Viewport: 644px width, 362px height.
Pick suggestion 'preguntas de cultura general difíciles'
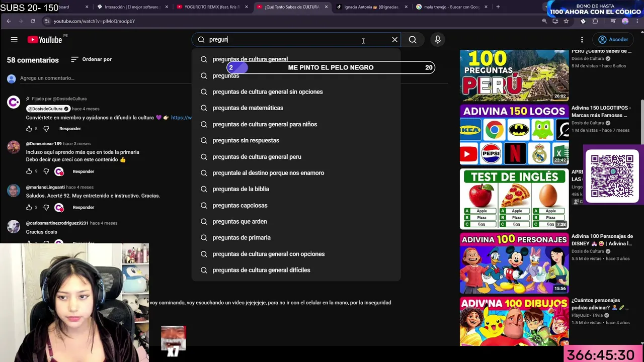pos(296,270)
